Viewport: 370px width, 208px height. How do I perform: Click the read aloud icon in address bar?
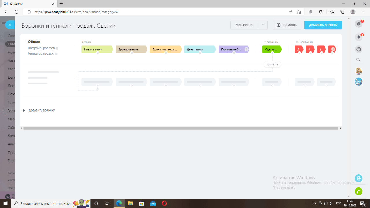(291, 12)
